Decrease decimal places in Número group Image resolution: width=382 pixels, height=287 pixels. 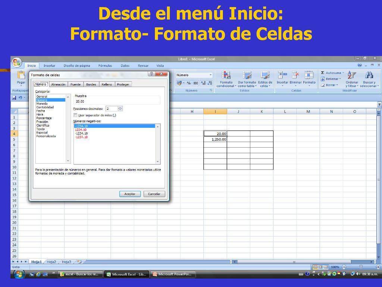(x=210, y=83)
